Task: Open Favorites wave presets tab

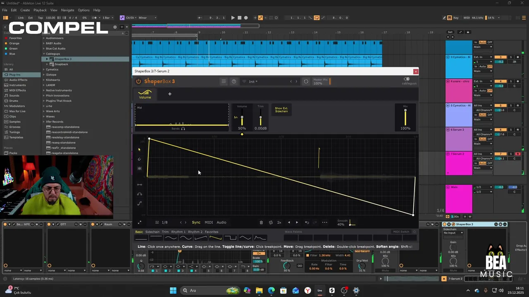Action: 212,232
